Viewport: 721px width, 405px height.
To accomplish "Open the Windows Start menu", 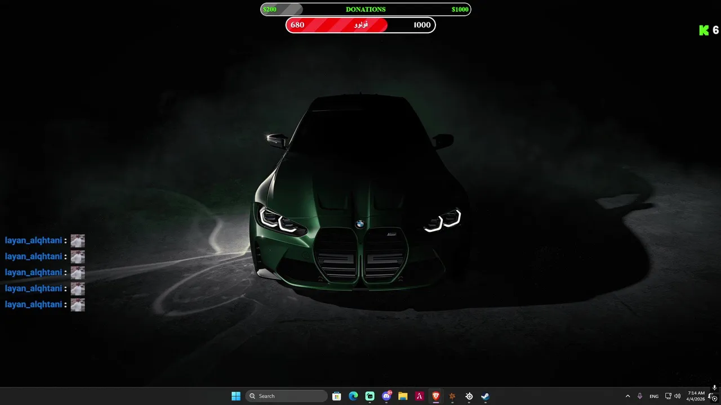I will [x=236, y=396].
